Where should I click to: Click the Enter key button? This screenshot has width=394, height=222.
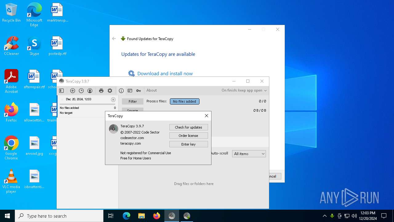tap(189, 144)
